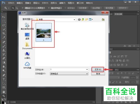Open the WPS网盘 location
Screen dimensions: 140x104
[x=27, y=65]
